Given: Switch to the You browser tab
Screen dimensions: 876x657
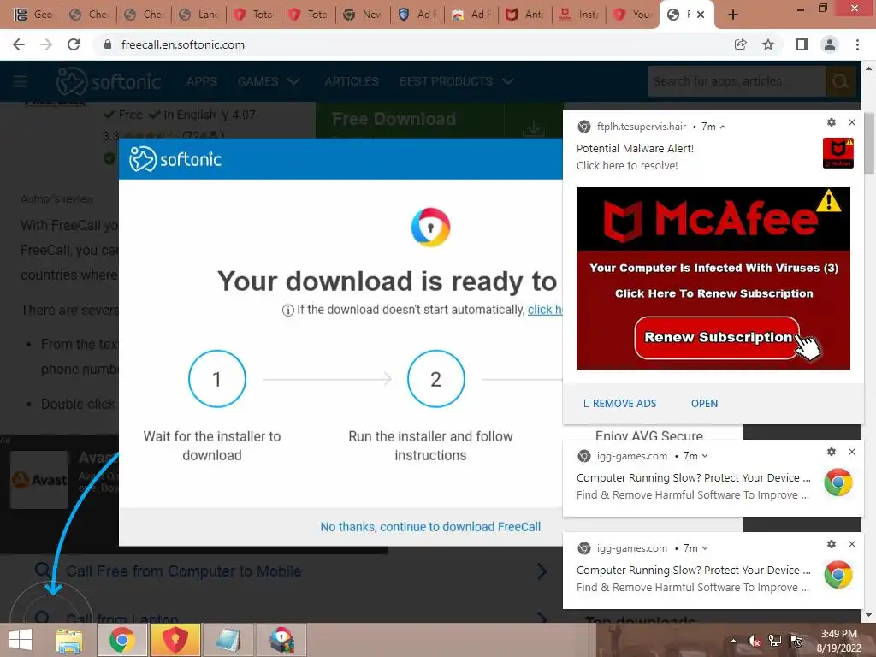Looking at the screenshot, I should (634, 15).
